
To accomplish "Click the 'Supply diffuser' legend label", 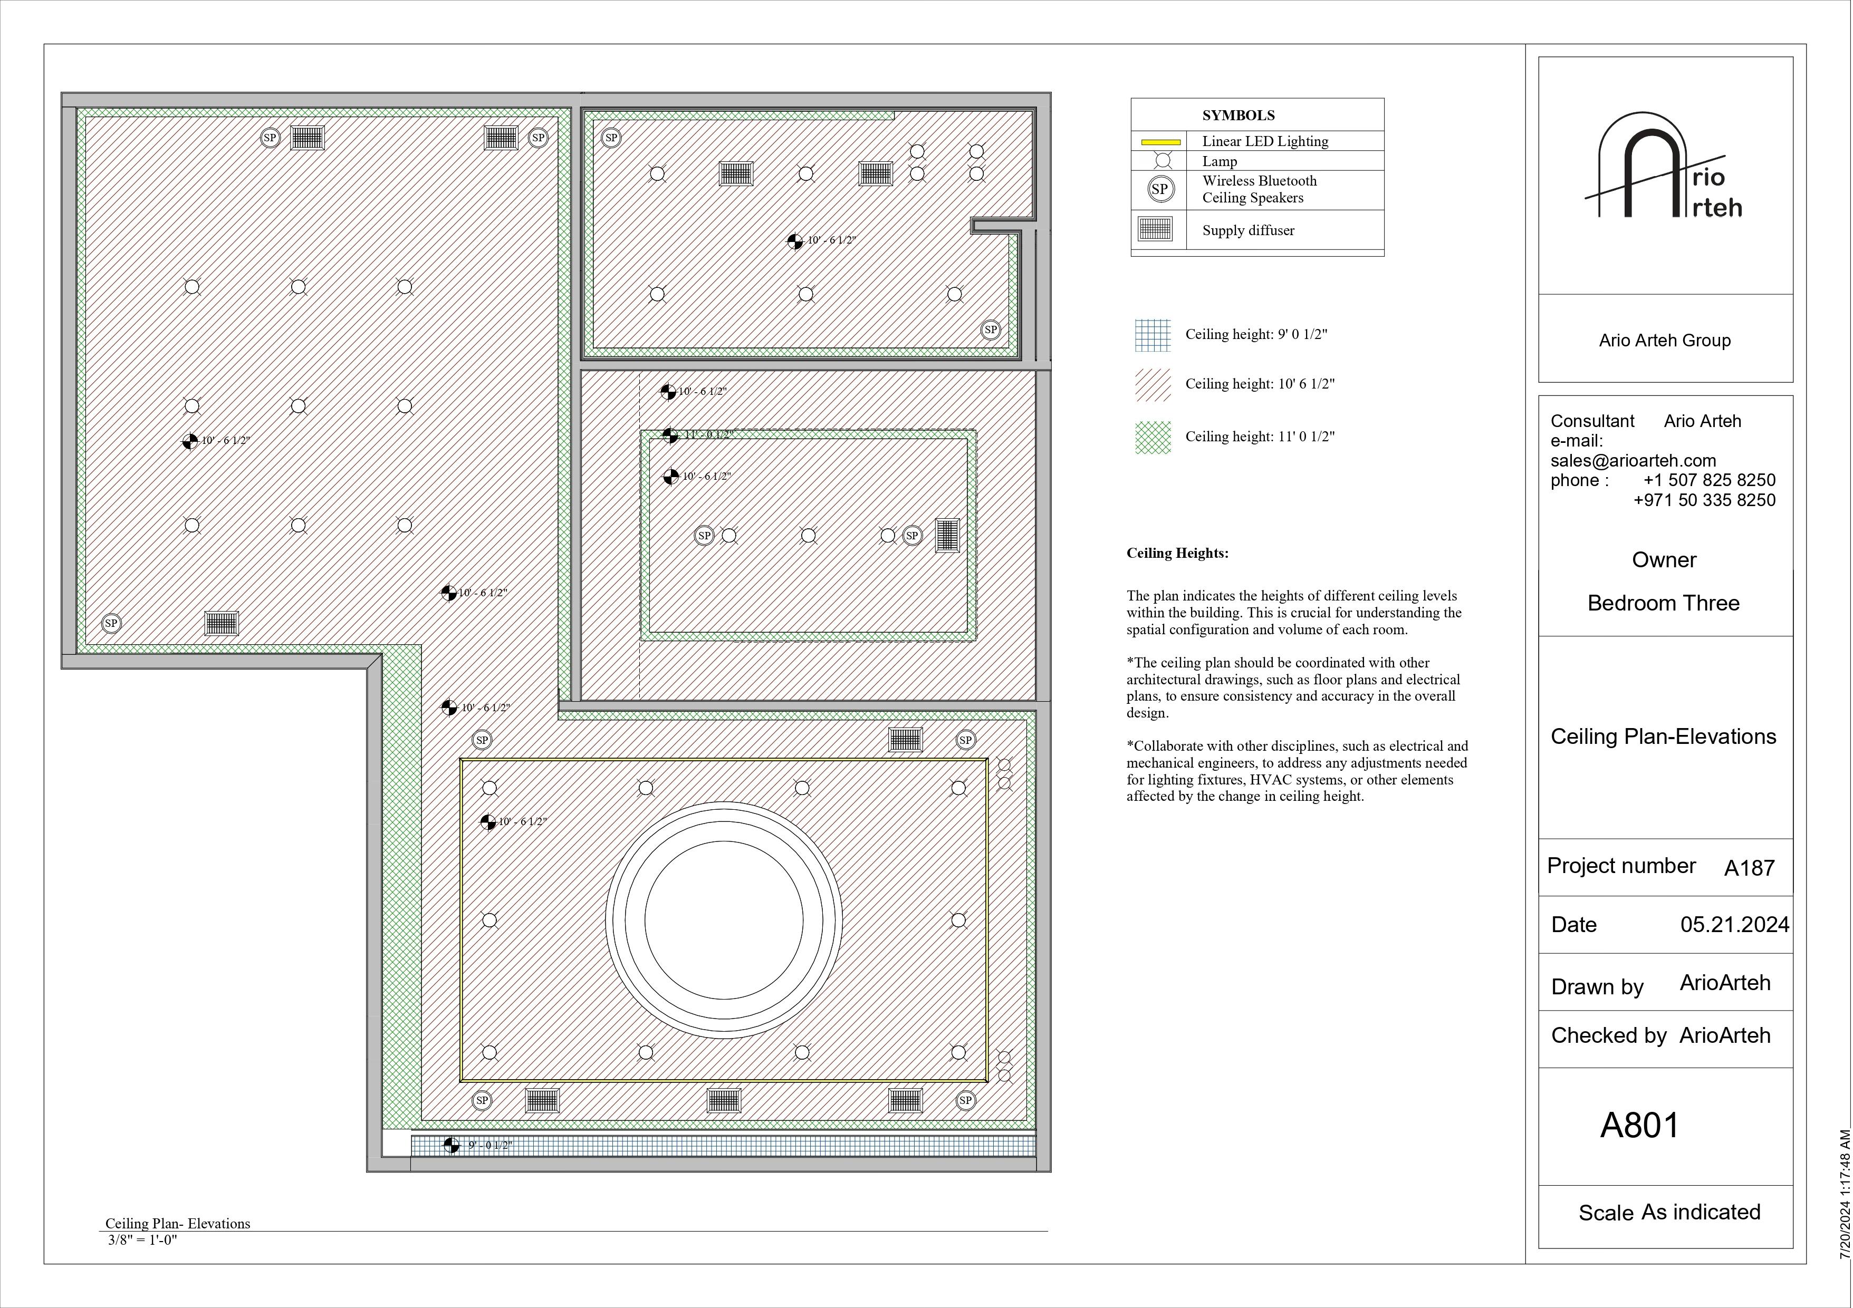I will pyautogui.click(x=1247, y=230).
